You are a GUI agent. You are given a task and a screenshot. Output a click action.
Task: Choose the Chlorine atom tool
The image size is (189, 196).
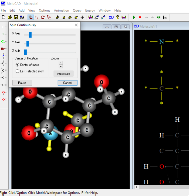click(4, 41)
